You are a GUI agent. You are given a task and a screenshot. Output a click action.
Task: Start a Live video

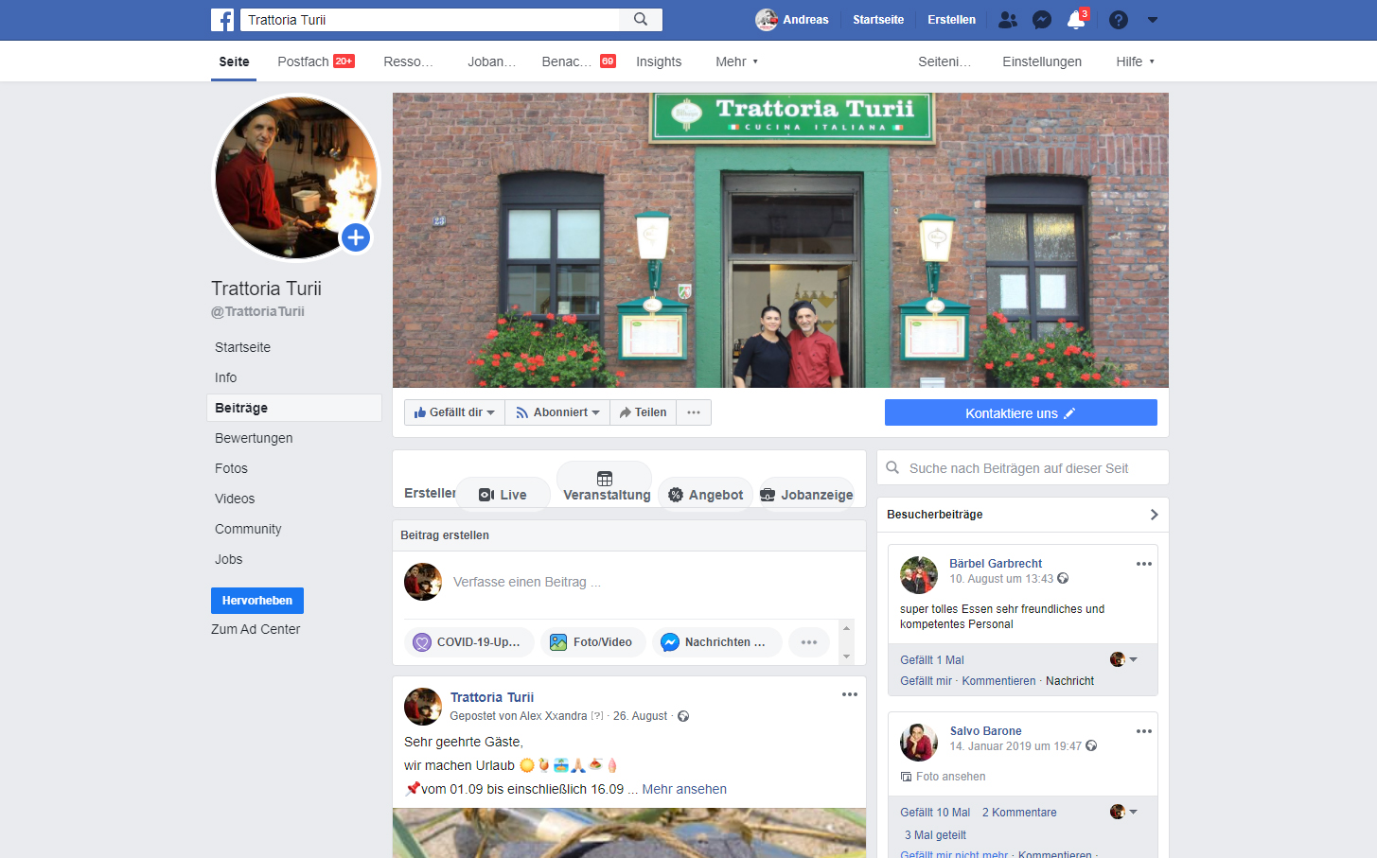click(503, 495)
